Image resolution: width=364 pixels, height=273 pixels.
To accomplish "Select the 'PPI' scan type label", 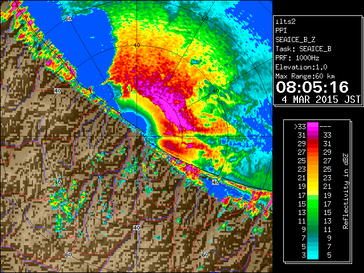I will pos(281,31).
